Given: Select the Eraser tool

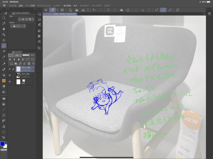Looking at the screenshot, I should (x=4, y=86).
